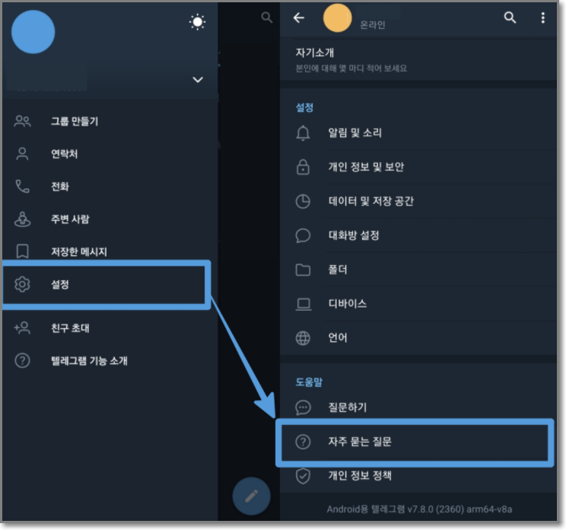Open 개인 정보 및 보안 privacy settings
566x530 pixels.
click(418, 167)
